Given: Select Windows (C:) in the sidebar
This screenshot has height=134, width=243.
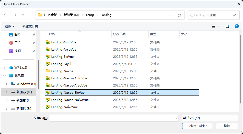Looking at the screenshot, I should tap(26, 84).
